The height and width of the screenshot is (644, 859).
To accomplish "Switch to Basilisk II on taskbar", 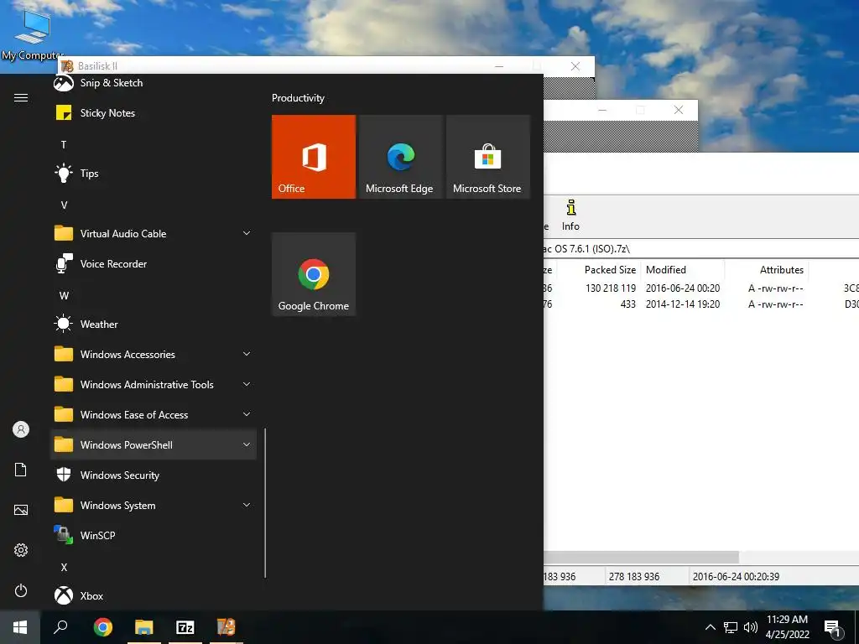I will 226,627.
